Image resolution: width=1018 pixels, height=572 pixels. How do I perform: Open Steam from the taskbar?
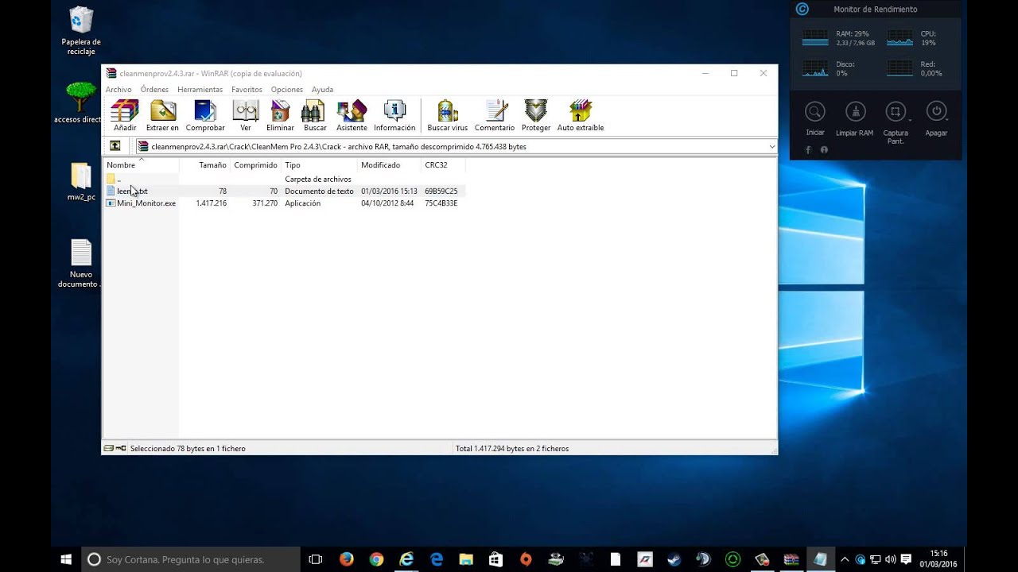pos(674,559)
